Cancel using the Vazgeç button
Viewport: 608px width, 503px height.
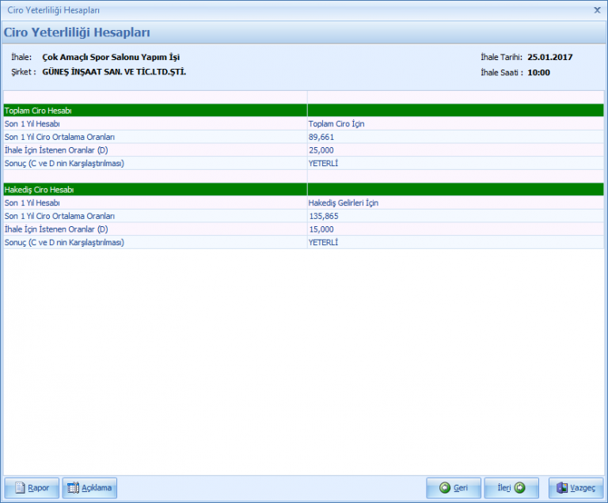(576, 488)
